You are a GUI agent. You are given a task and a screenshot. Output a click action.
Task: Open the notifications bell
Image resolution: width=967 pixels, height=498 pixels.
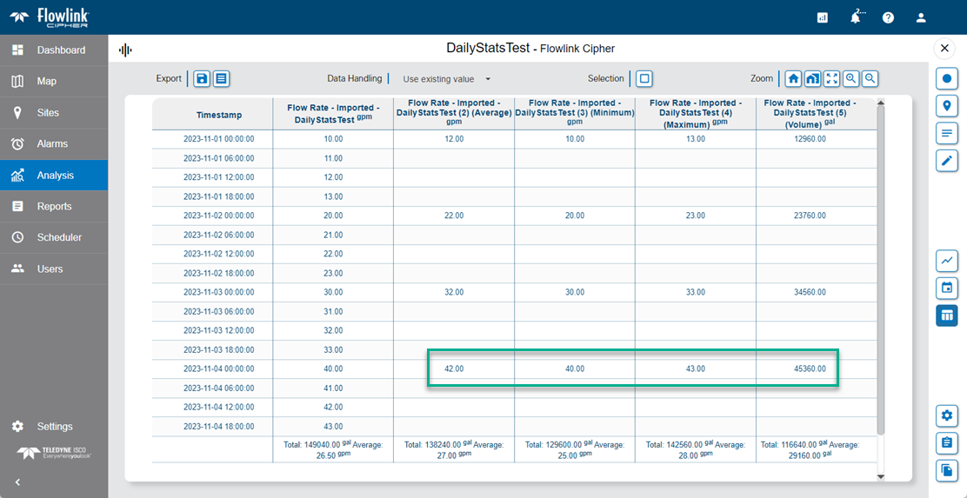856,17
